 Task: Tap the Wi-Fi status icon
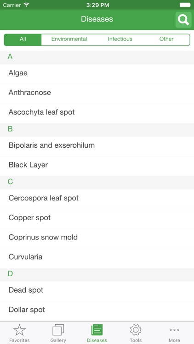point(27,5)
